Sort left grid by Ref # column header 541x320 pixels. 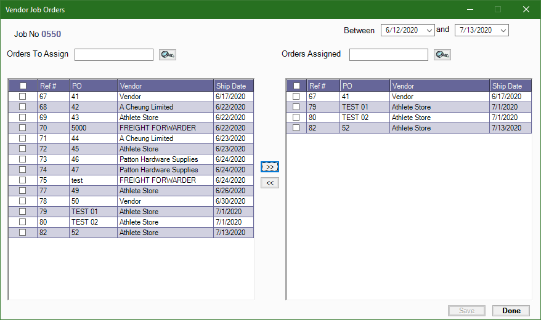point(53,86)
